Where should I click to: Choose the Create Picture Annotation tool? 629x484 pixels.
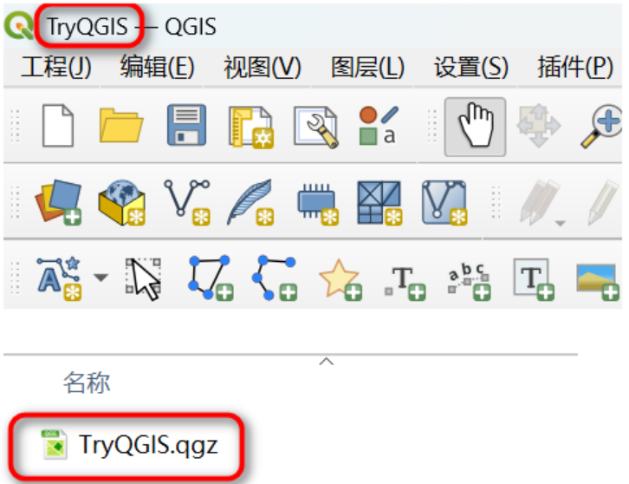[x=597, y=281]
